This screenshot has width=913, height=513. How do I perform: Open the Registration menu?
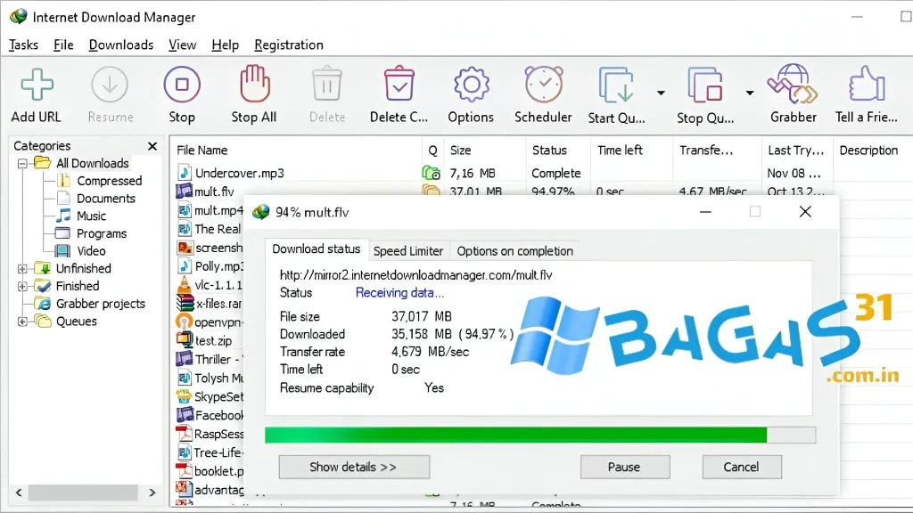click(289, 45)
